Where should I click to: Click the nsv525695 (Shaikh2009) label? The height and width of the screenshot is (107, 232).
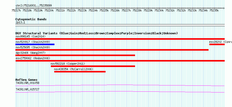click(33, 47)
